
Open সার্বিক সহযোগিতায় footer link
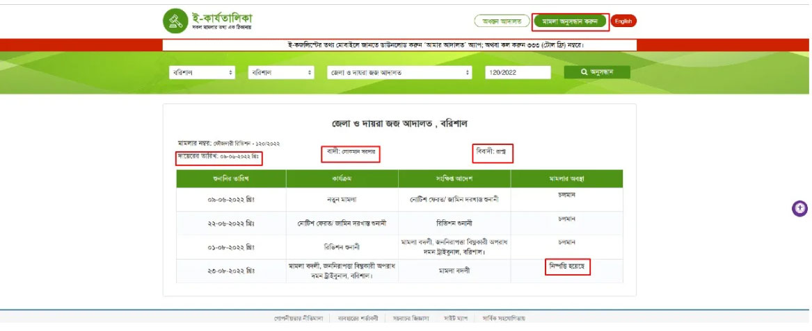(x=503, y=319)
